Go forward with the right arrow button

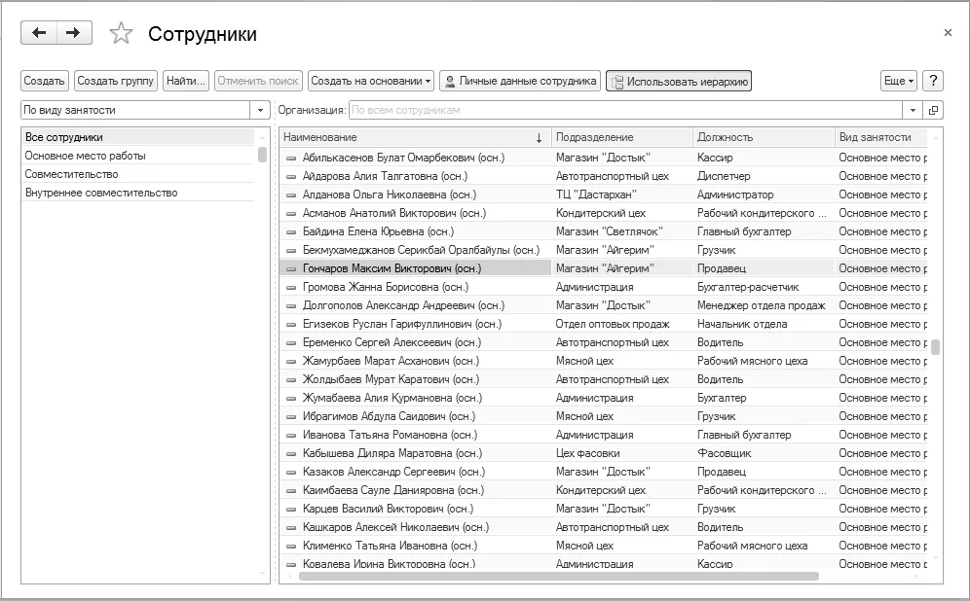click(74, 33)
